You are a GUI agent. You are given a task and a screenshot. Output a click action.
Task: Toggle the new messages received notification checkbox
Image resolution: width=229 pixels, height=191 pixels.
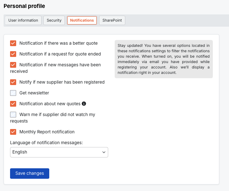tap(13, 65)
